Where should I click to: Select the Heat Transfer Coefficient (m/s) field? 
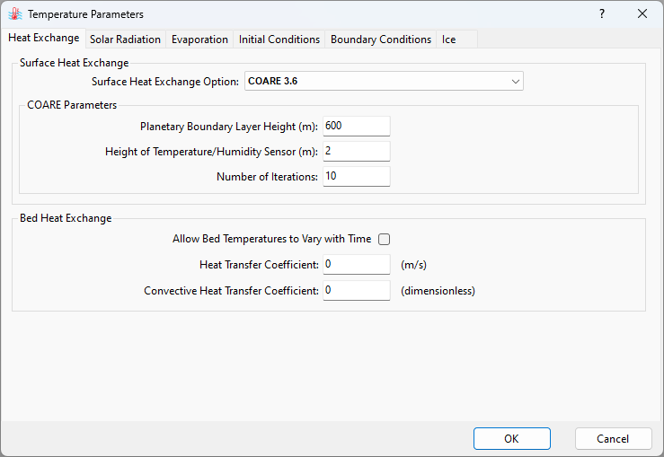(x=356, y=265)
